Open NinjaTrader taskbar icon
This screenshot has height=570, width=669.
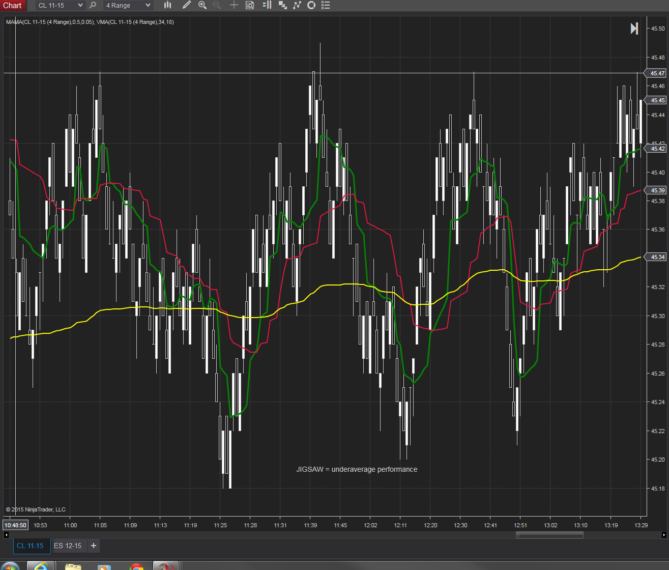pyautogui.click(x=166, y=566)
